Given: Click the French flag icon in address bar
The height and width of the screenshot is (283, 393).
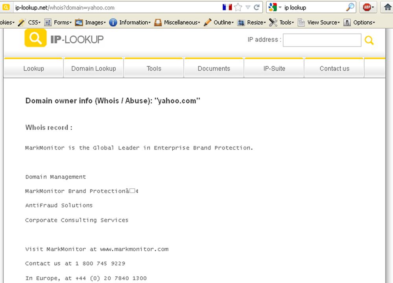Looking at the screenshot, I should (227, 7).
